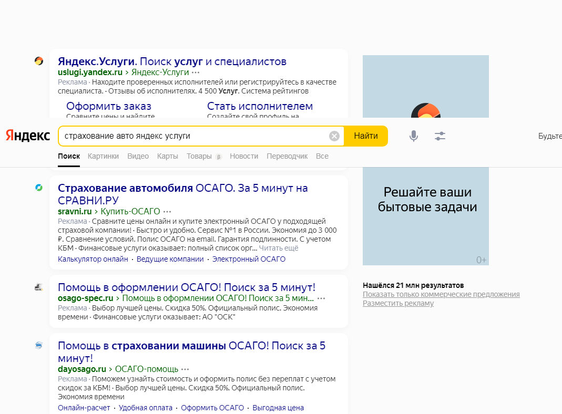Screen dimensions: 562x414
Task: Click the ОСАГО-помощь breadcrumb link
Action: (x=147, y=369)
